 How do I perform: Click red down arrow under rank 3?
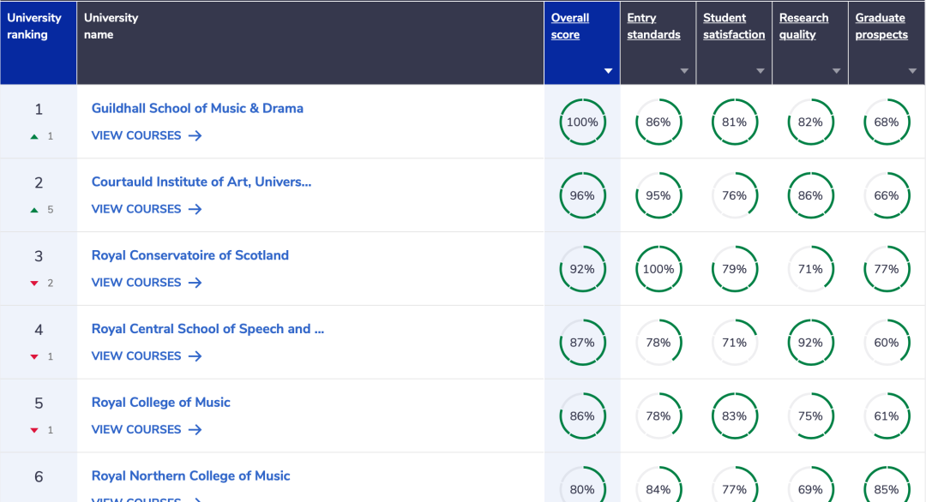34,284
